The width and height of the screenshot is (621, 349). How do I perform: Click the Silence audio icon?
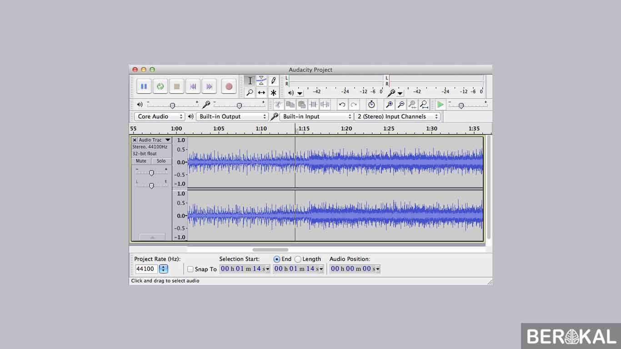(x=325, y=105)
